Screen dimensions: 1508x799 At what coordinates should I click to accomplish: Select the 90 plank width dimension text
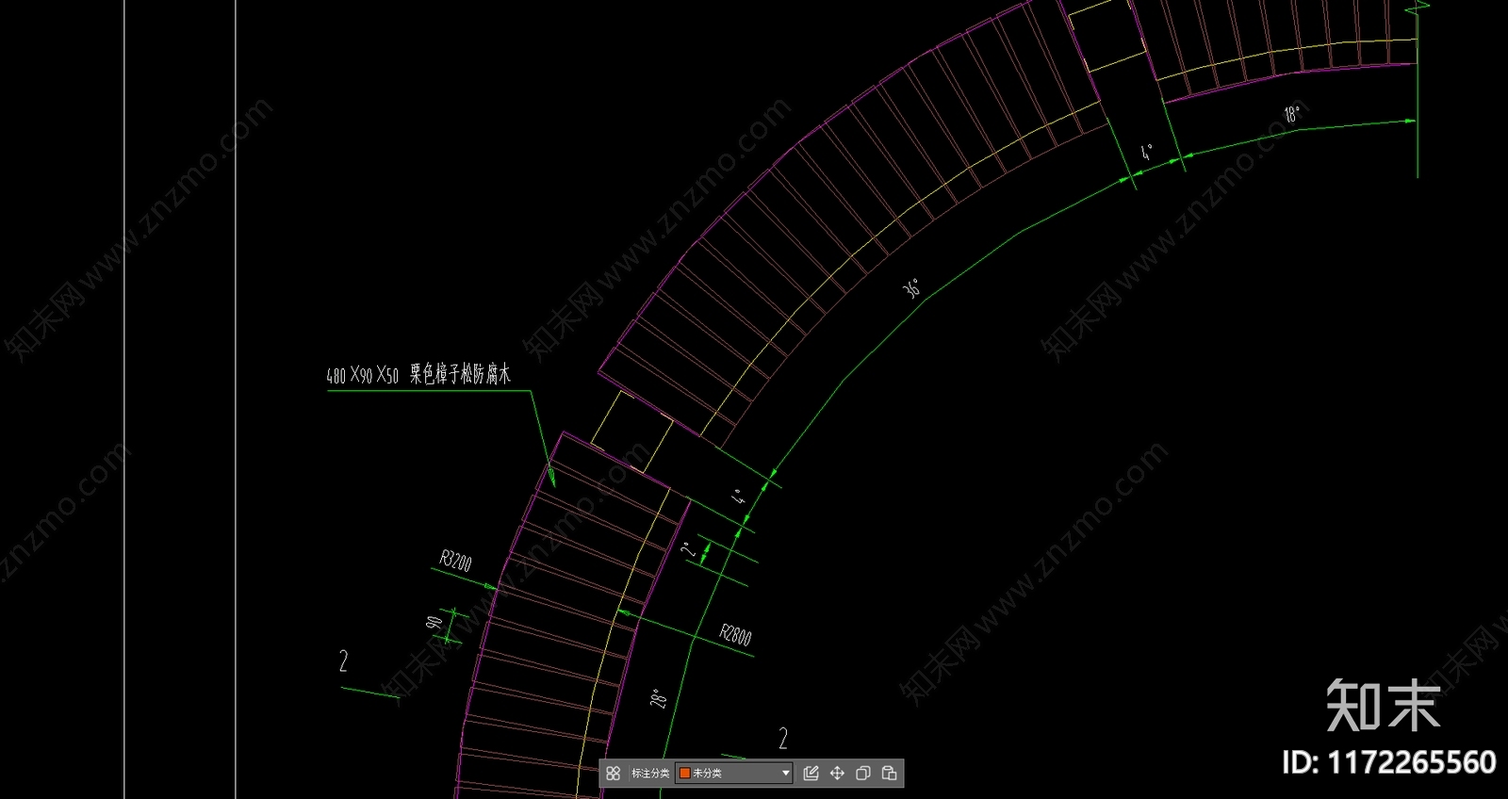pos(434,623)
